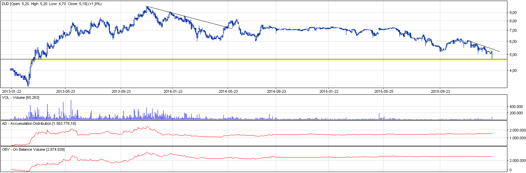Click the 7,00 price level on axis
The image size is (526, 173).
click(x=513, y=31)
